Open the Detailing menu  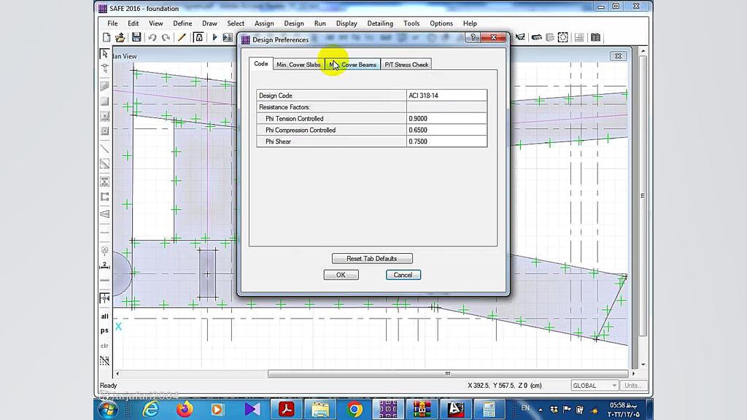pos(380,23)
